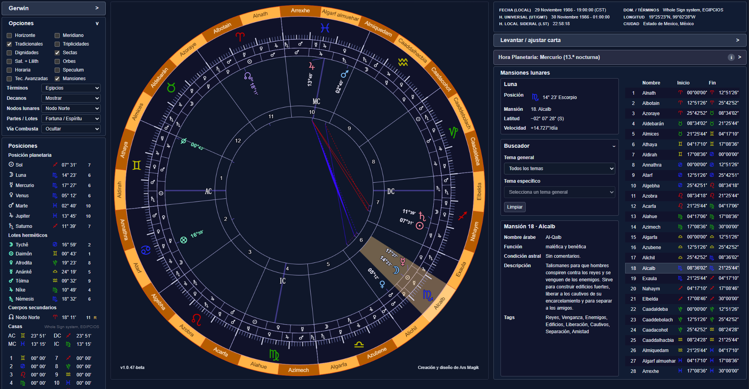The image size is (749, 389).
Task: Disable the Mansiones checkbox
Action: point(57,78)
